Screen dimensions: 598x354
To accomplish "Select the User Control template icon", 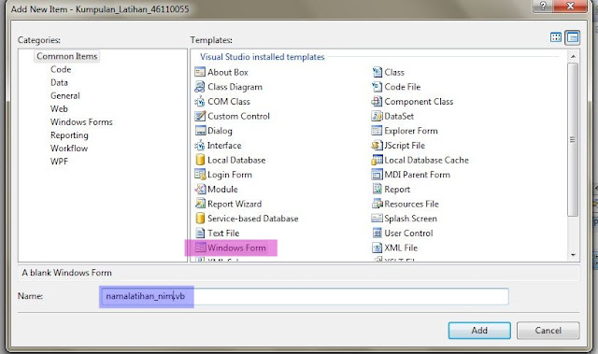I will pyautogui.click(x=377, y=233).
